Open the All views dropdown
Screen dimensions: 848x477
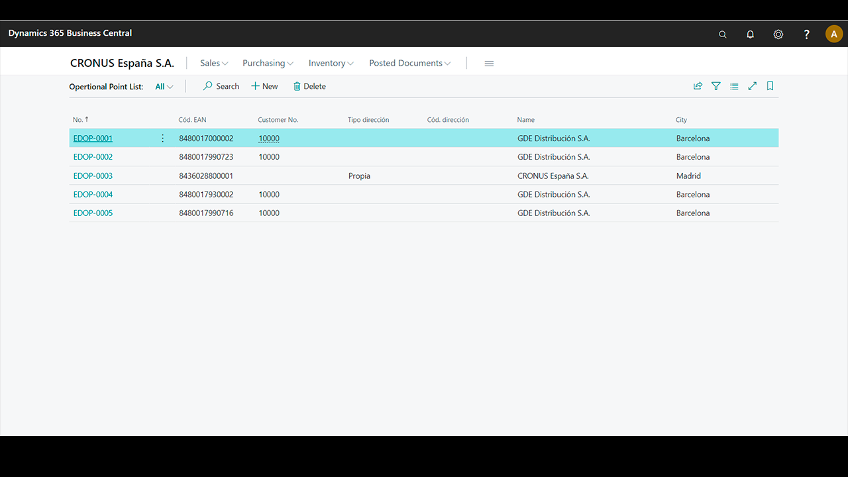164,87
